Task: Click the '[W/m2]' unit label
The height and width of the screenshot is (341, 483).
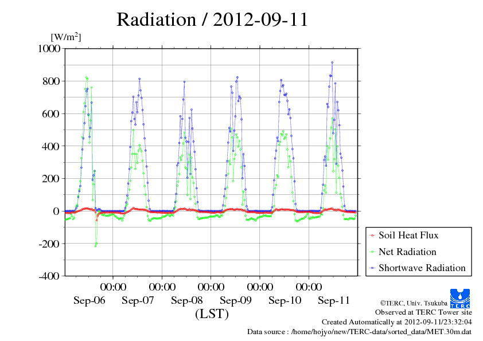Action: pos(66,37)
